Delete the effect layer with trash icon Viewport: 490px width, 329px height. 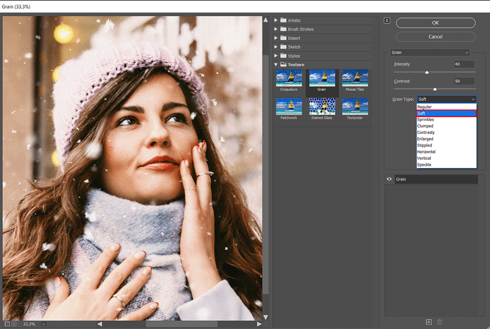pyautogui.click(x=439, y=322)
